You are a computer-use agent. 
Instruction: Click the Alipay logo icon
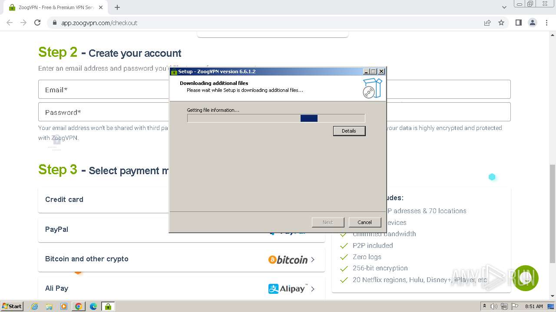tap(288, 289)
